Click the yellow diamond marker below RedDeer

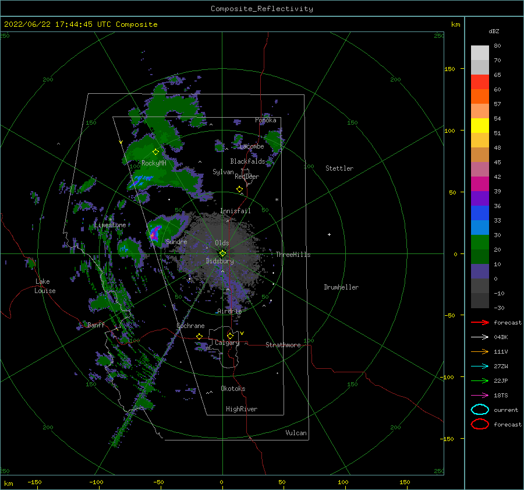[240, 189]
